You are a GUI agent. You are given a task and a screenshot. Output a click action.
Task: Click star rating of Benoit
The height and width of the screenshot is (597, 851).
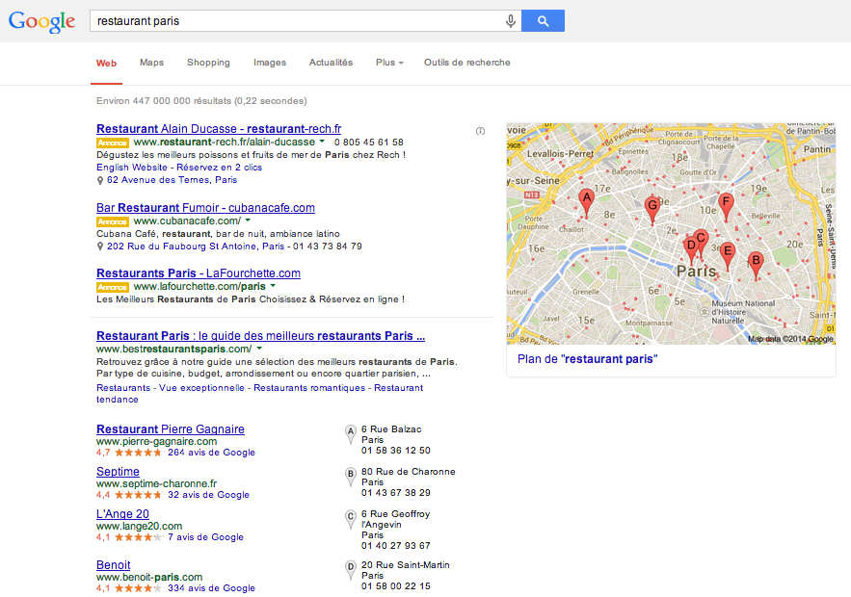coord(138,588)
